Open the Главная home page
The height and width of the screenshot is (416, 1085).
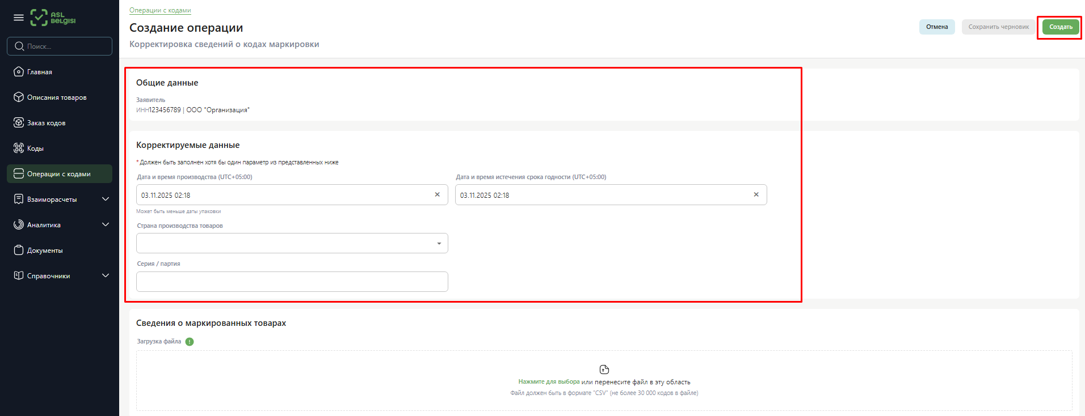[x=40, y=72]
